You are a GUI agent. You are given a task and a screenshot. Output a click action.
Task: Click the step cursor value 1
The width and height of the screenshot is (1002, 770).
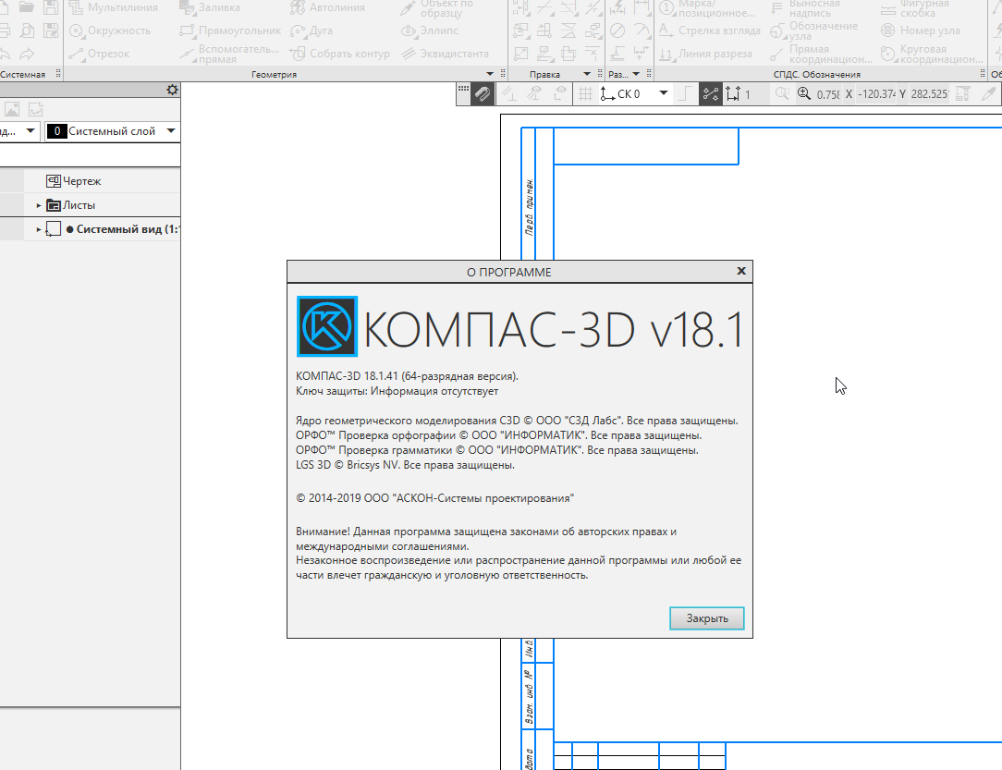748,94
